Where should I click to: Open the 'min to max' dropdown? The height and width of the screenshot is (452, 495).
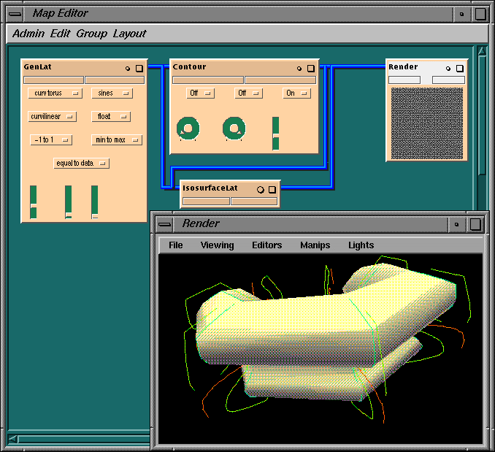[x=117, y=139]
